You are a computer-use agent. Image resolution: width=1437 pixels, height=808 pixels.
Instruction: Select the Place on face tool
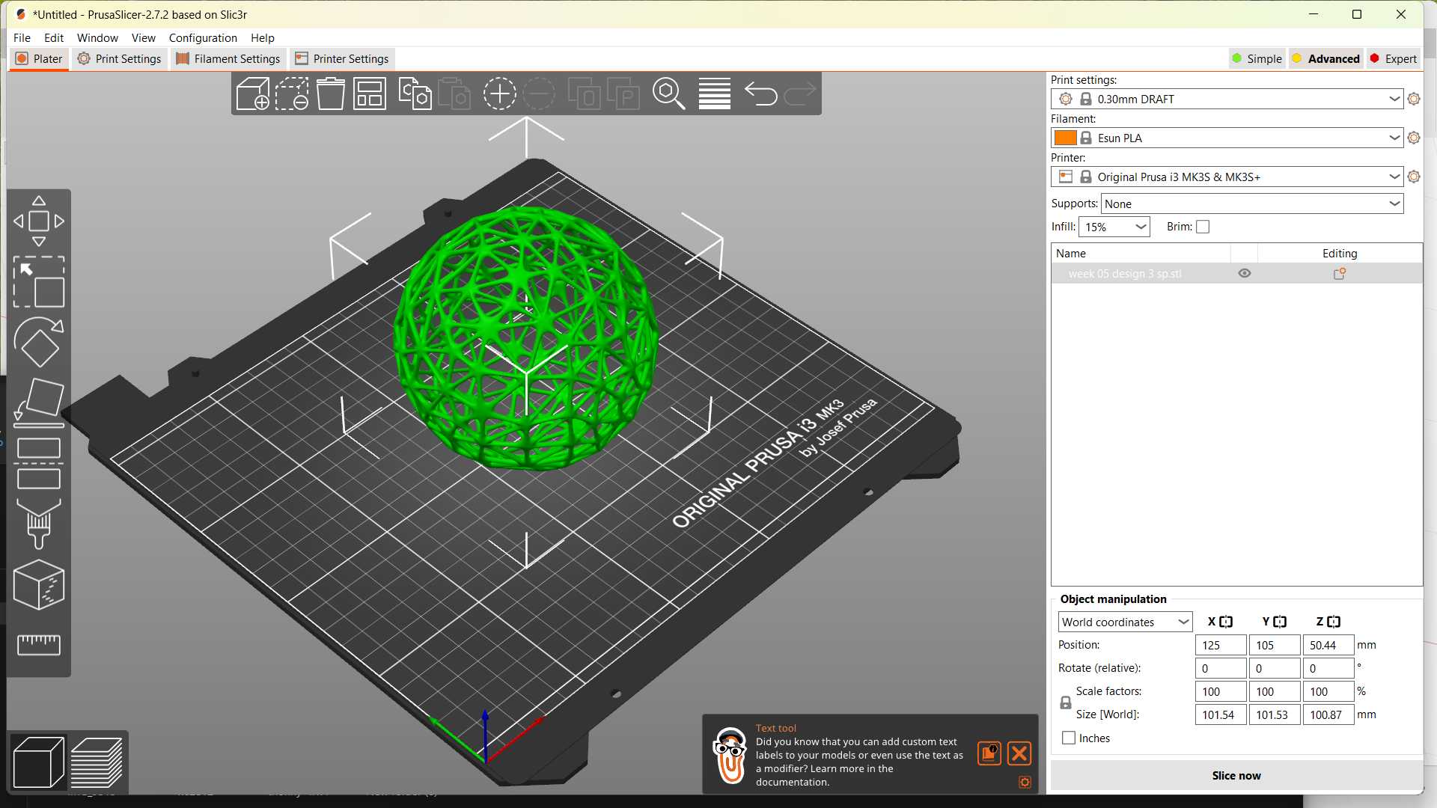click(x=39, y=401)
